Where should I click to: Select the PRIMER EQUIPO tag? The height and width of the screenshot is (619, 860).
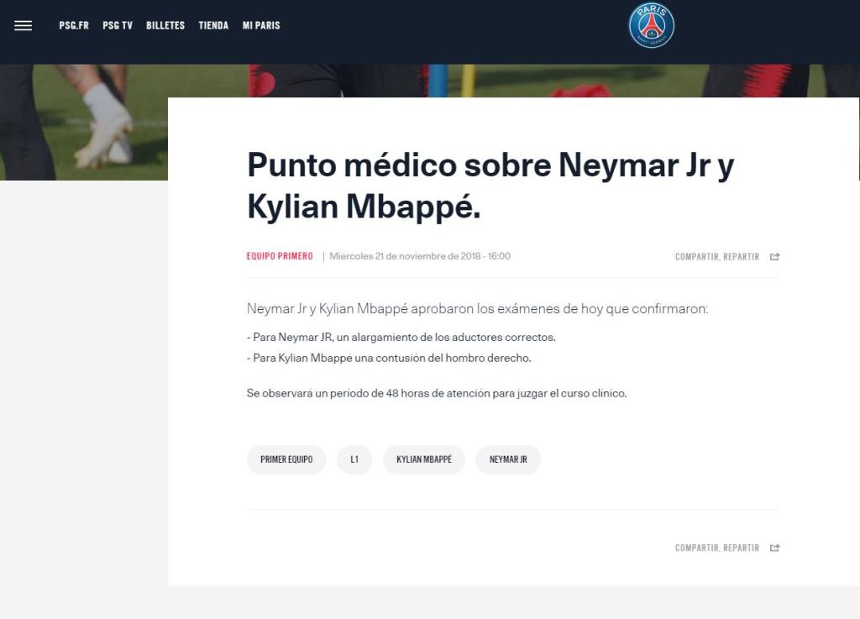[286, 459]
